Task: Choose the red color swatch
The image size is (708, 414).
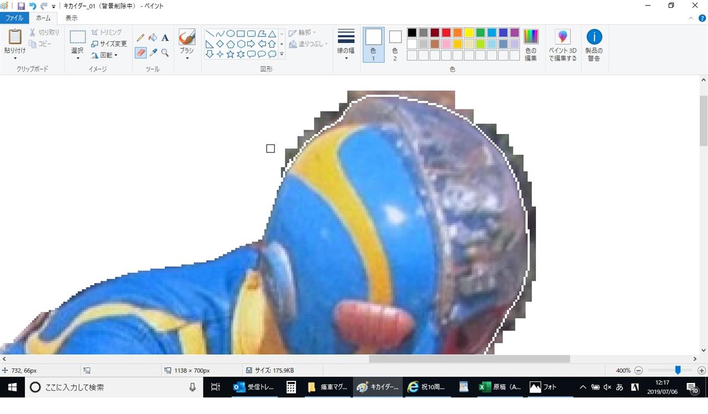Action: 446,33
